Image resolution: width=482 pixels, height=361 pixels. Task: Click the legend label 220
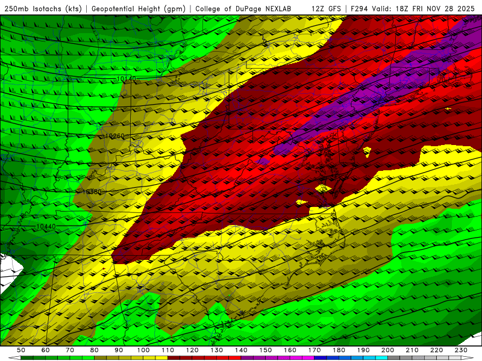tap(436, 350)
